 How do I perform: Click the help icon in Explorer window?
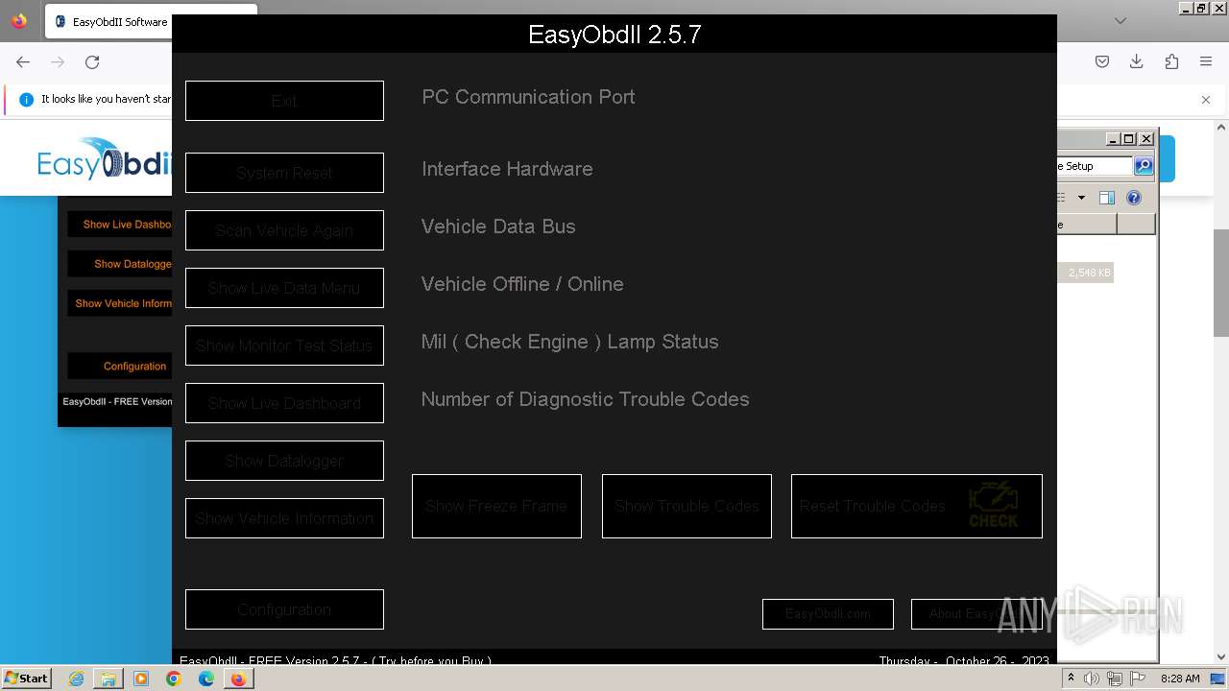click(1134, 198)
